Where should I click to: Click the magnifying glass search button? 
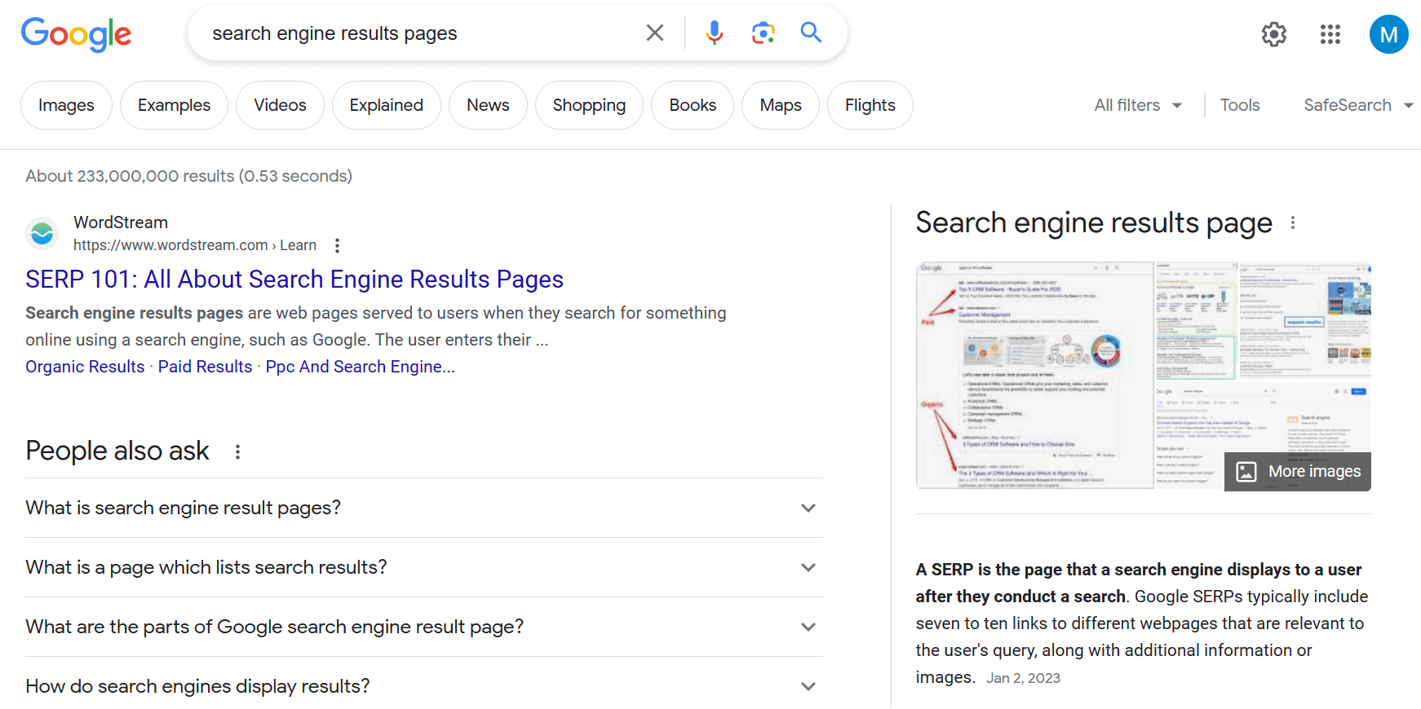click(811, 33)
